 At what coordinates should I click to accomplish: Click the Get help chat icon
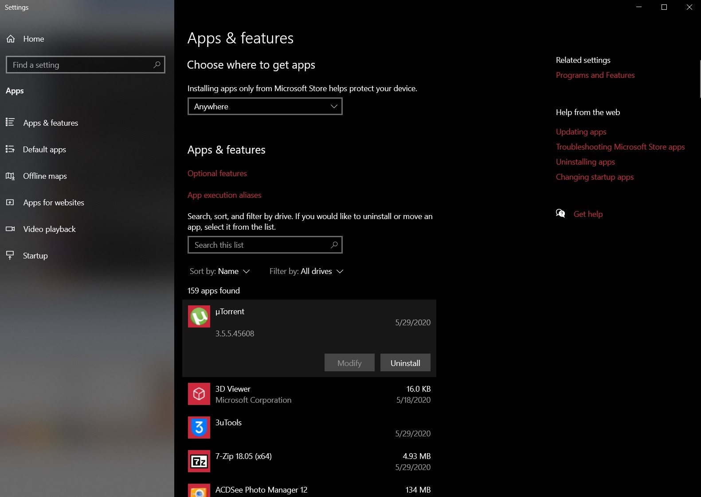[560, 214]
